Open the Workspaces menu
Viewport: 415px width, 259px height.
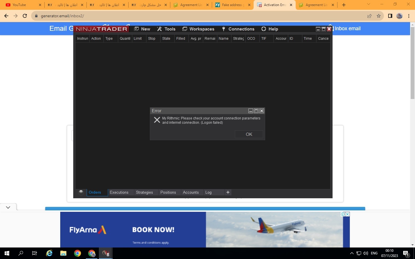pos(198,29)
